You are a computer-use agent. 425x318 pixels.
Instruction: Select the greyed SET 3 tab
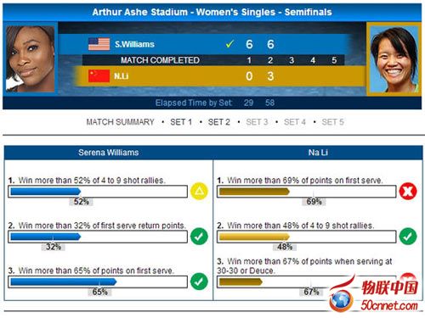pos(257,122)
